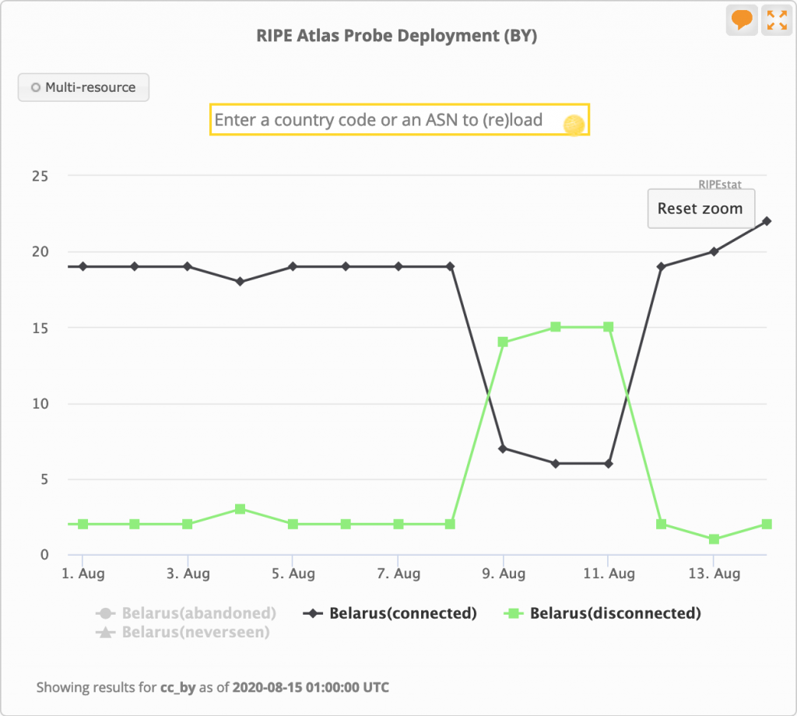Toggle the Multi-resource option
Screen dimensions: 797x716
pos(83,87)
